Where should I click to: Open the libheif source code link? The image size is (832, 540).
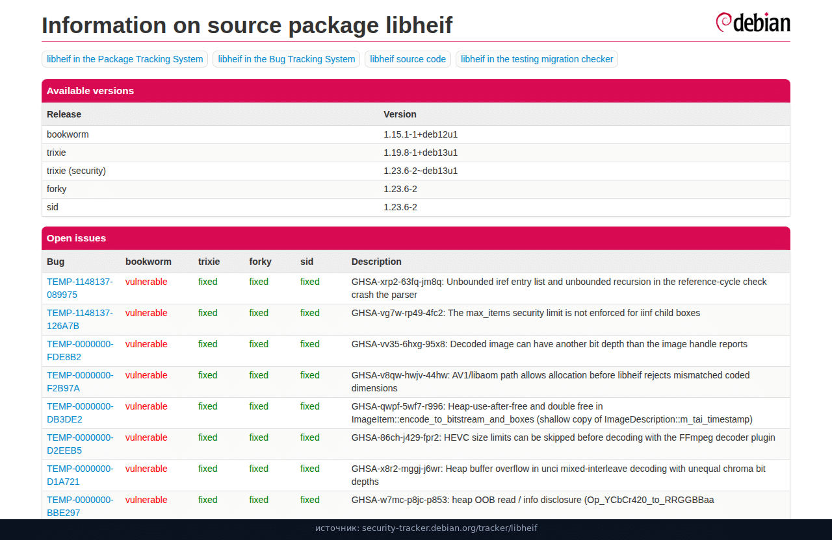(408, 59)
